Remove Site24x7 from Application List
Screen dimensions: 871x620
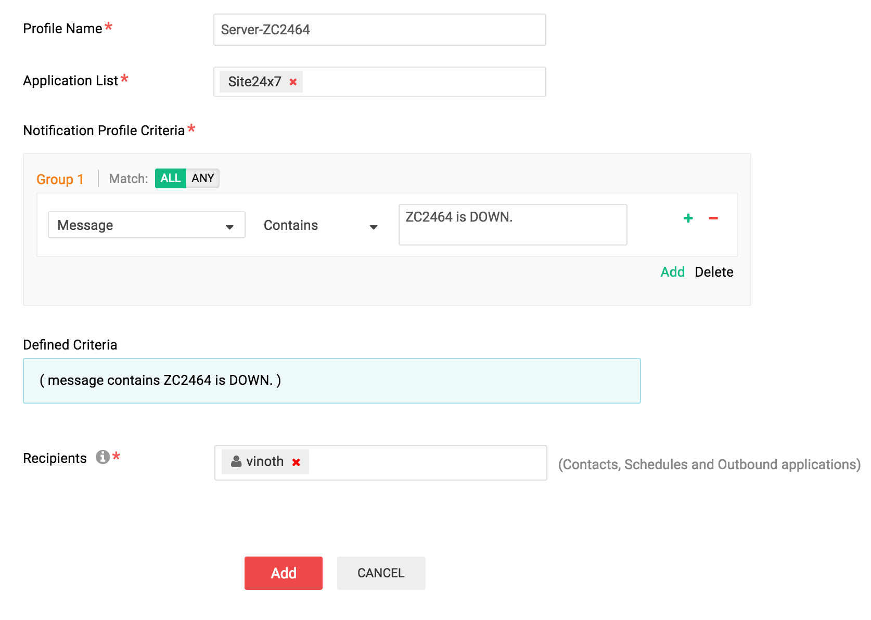(293, 82)
